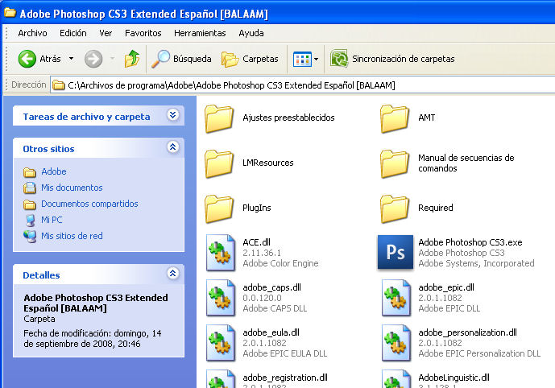The image size is (555, 388).
Task: Click the LMResources folder name
Action: (268, 163)
